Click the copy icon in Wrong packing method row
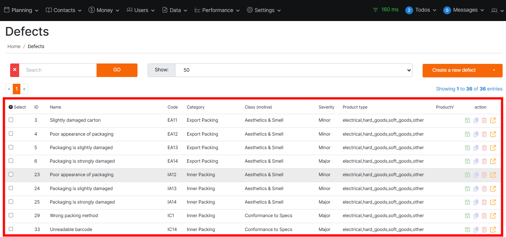Image resolution: width=506 pixels, height=237 pixels. point(476,216)
